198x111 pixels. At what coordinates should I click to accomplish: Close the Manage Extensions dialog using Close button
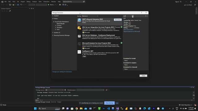click(x=143, y=76)
